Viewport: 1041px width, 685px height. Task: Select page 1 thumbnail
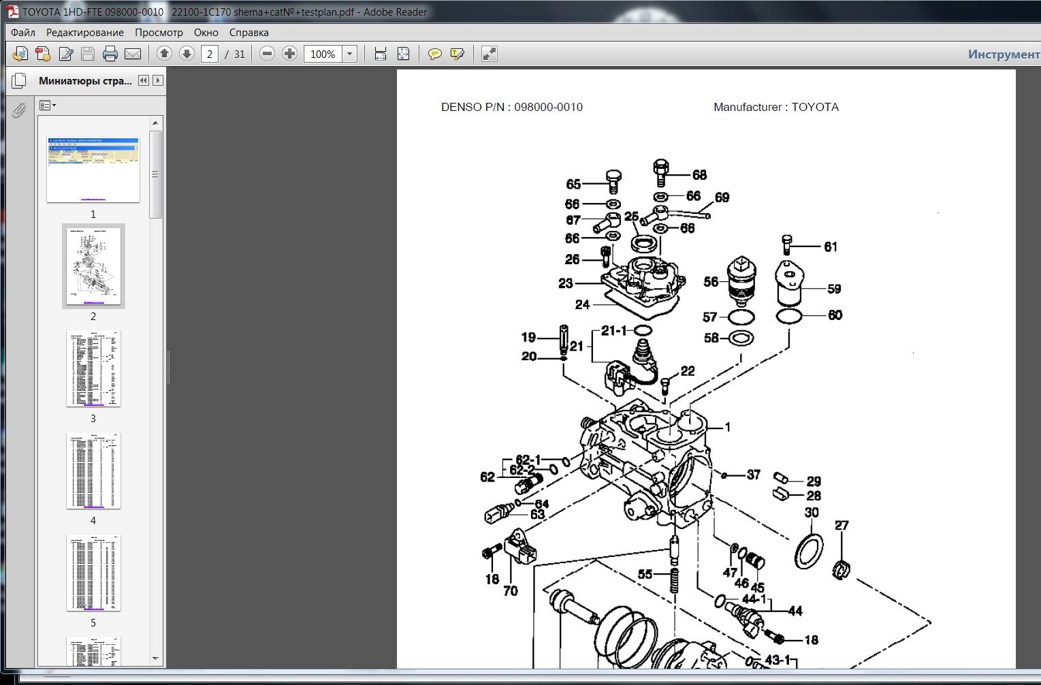(93, 170)
